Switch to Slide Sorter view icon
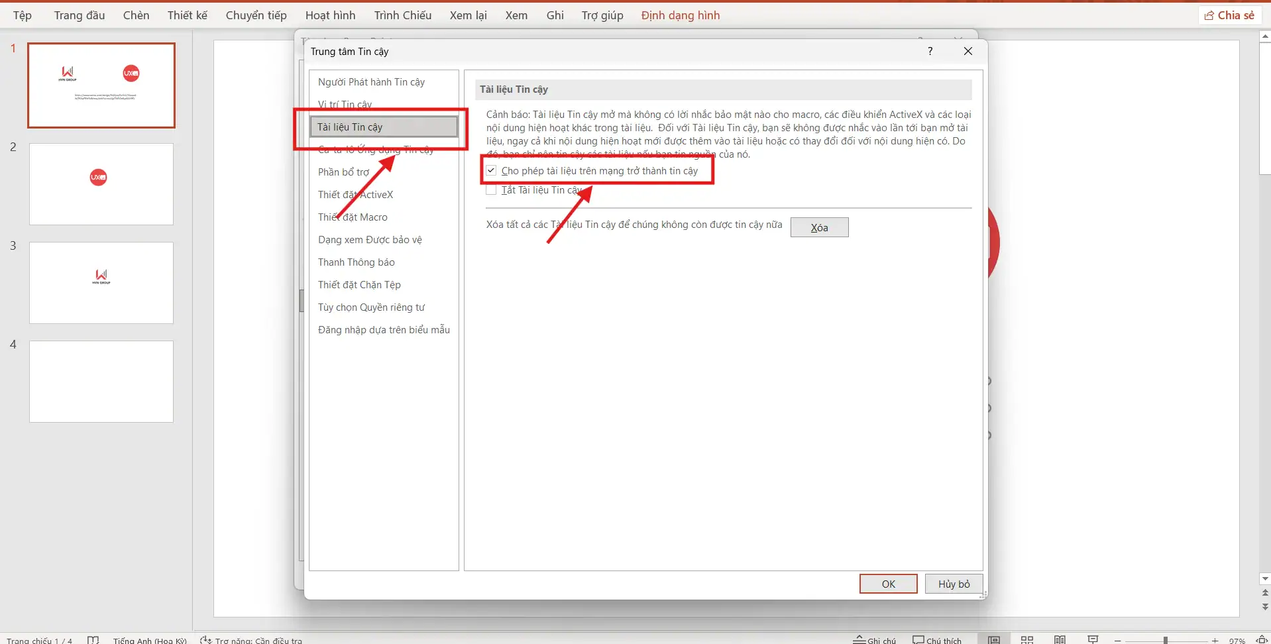This screenshot has height=644, width=1271. point(1026,639)
